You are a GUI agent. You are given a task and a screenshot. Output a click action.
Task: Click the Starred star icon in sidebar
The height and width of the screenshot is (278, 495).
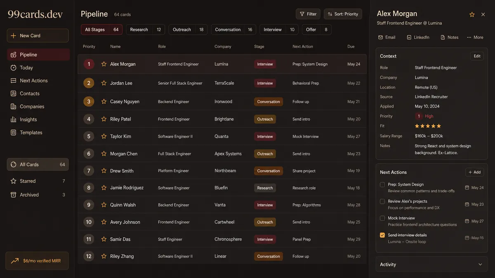(13, 181)
